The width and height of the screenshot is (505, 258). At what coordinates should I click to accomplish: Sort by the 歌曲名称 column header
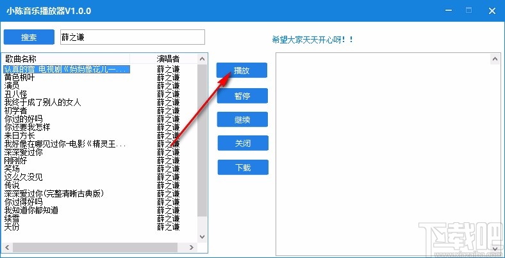pyautogui.click(x=66, y=59)
